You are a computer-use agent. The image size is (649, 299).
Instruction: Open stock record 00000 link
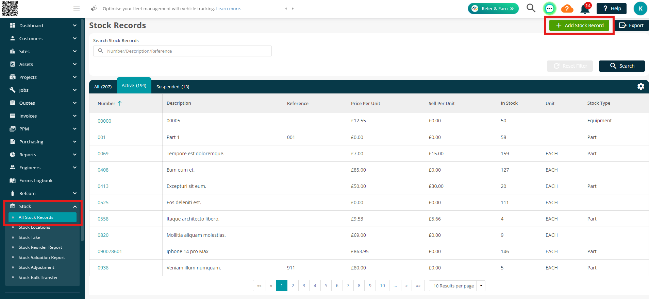click(104, 121)
